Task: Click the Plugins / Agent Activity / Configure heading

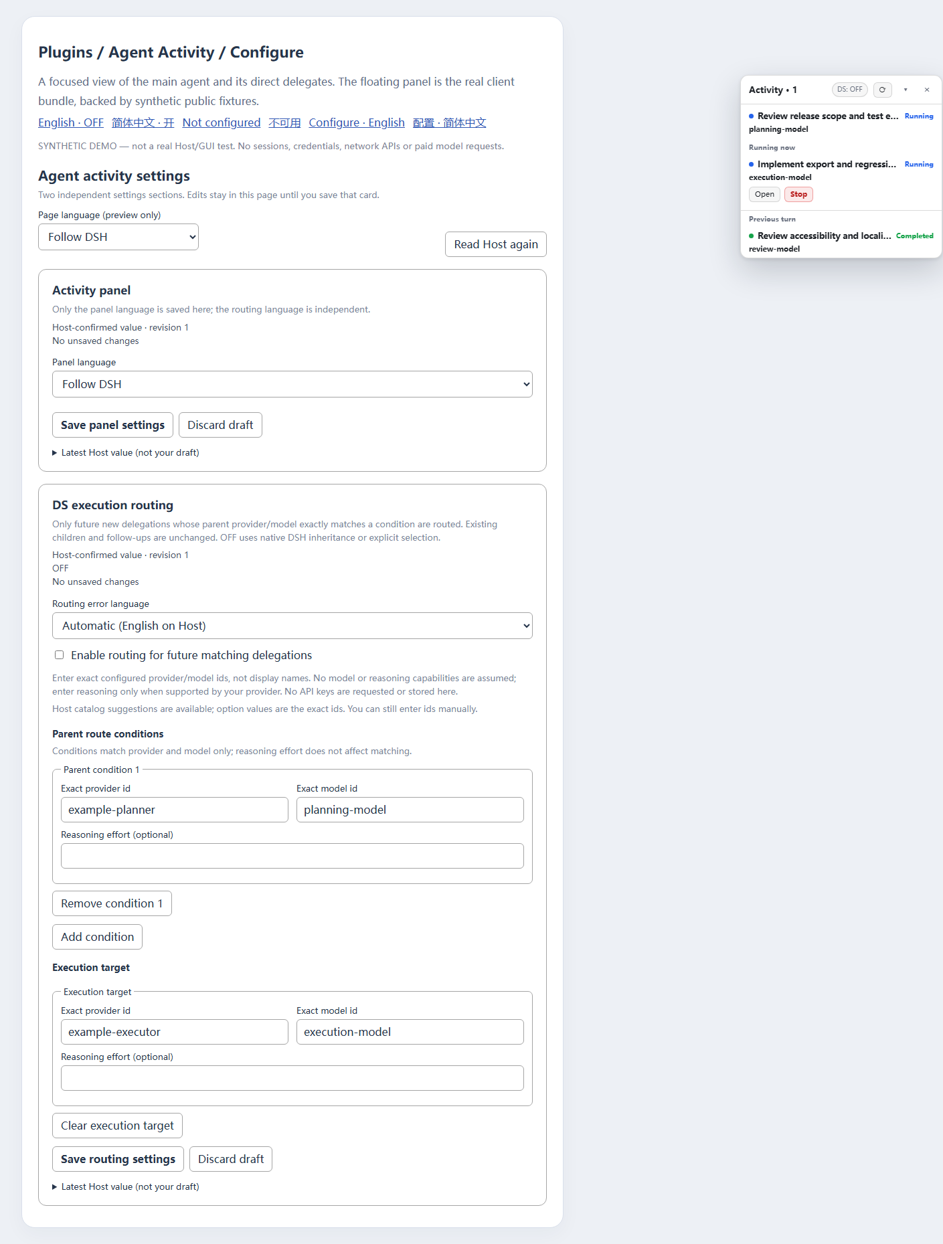Action: (x=171, y=52)
